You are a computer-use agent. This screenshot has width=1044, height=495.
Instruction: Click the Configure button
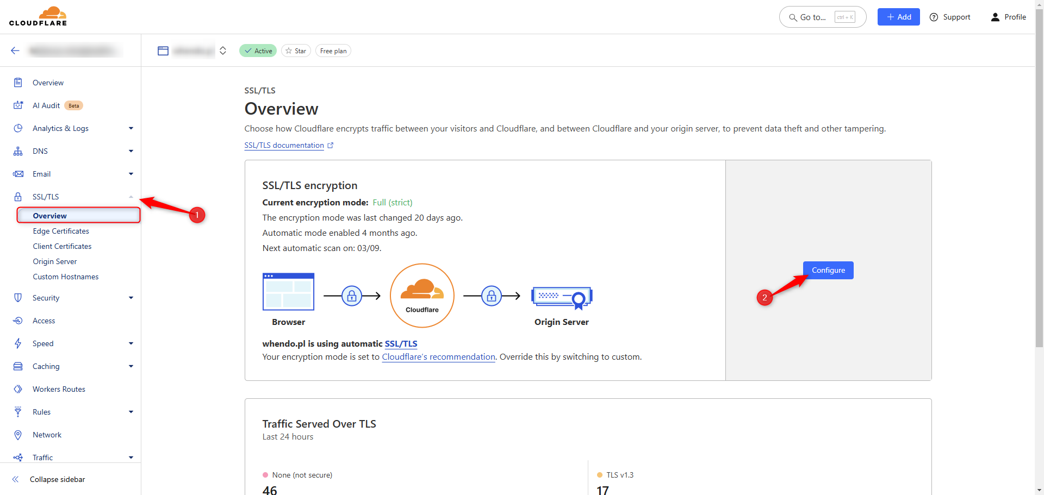coord(828,270)
